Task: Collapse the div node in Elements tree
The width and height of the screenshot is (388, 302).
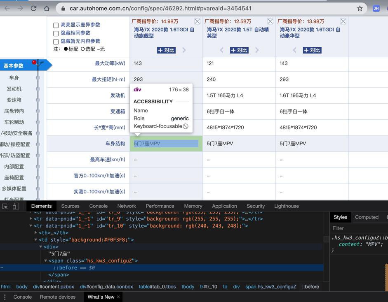Action: click(40, 246)
